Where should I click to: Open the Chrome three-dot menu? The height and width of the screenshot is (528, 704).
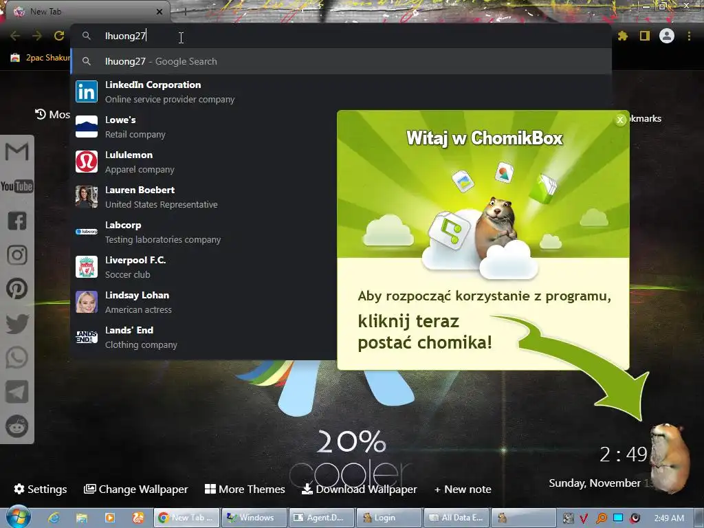(x=689, y=36)
